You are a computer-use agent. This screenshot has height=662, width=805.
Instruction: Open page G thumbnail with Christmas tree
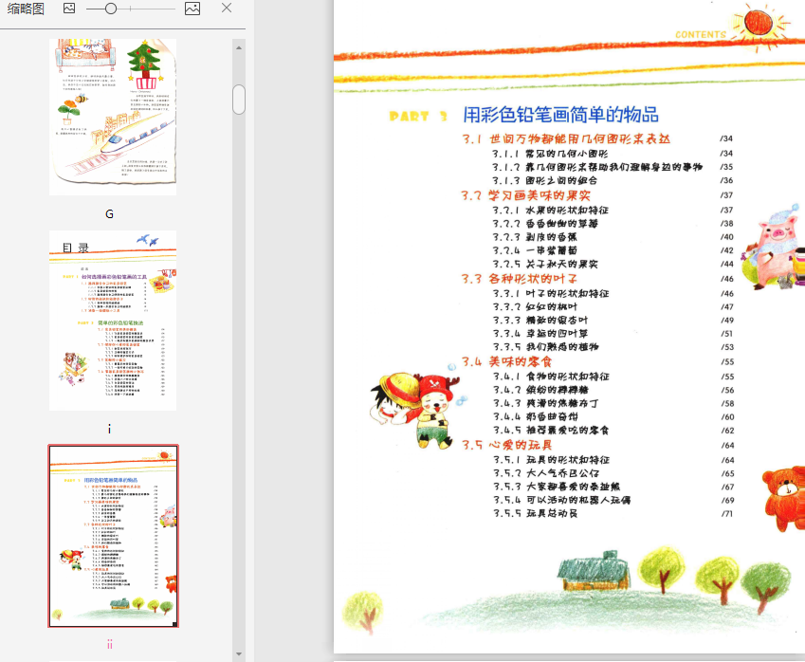[113, 117]
